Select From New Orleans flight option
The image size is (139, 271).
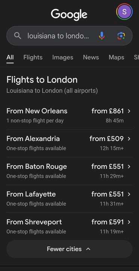[70, 116]
